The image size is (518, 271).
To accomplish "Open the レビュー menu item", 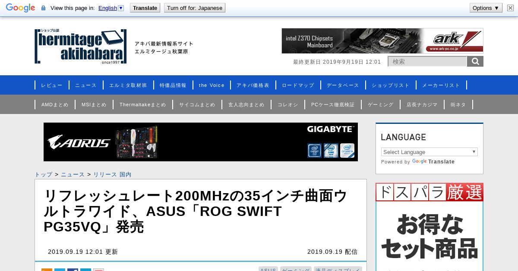I will coord(52,85).
